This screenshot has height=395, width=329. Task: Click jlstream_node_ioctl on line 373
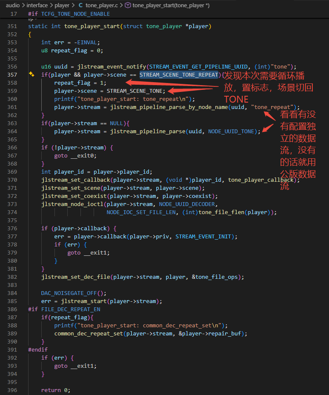tap(72, 204)
